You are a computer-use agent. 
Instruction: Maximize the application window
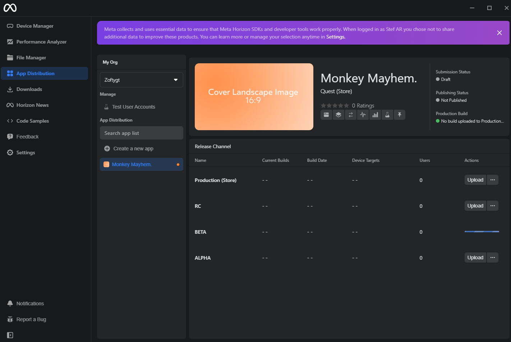click(x=489, y=8)
